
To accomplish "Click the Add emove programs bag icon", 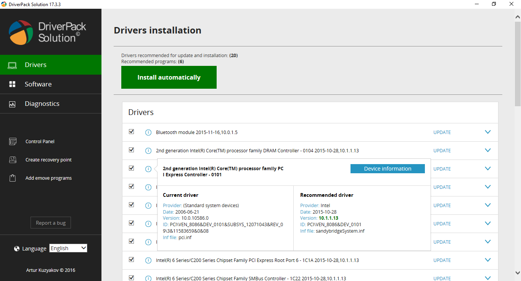I will tap(13, 178).
